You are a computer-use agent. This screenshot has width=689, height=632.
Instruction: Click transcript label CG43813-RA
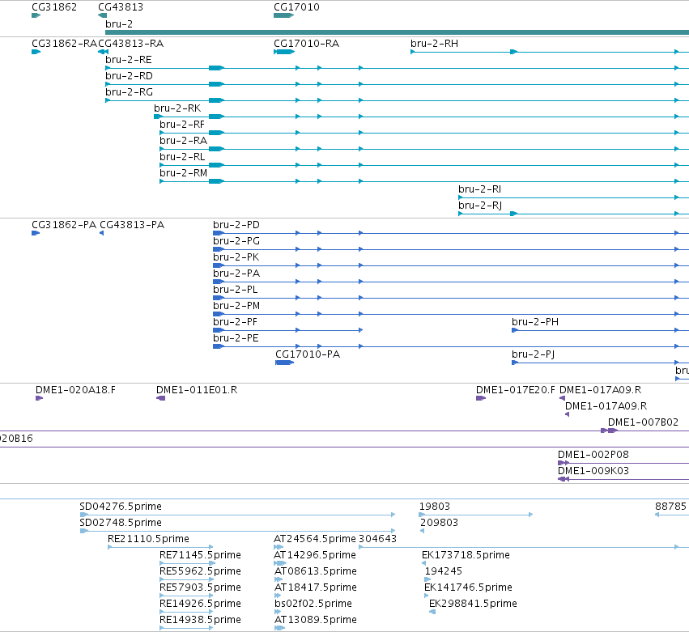(131, 44)
